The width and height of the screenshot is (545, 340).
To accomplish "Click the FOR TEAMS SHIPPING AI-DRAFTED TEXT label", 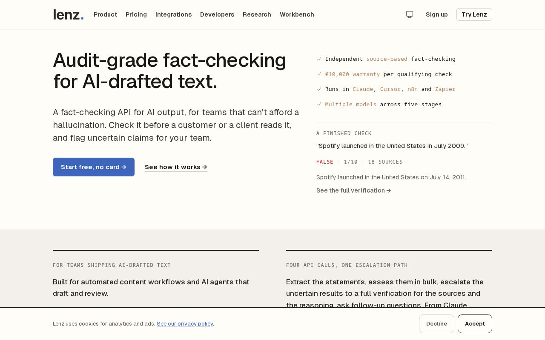I will (112, 265).
